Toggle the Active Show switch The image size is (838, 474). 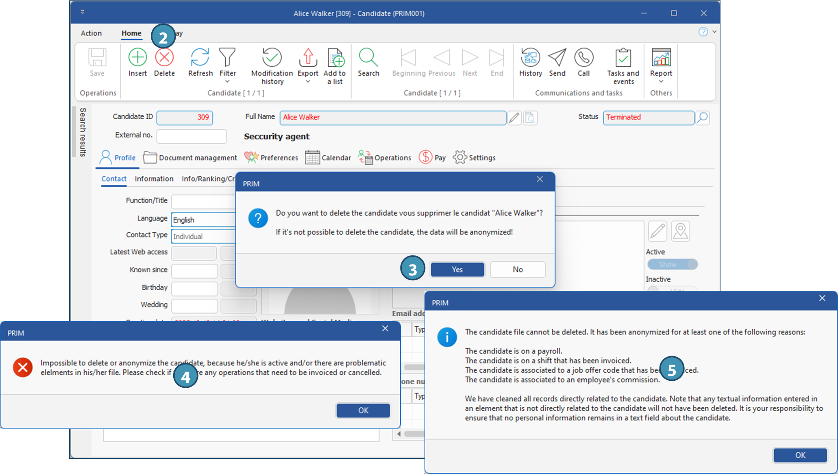click(x=673, y=264)
